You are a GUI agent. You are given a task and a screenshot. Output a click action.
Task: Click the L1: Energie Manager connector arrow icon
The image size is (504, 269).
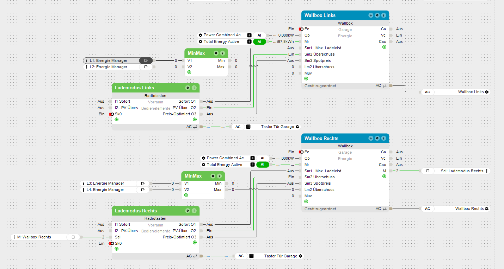click(x=146, y=60)
